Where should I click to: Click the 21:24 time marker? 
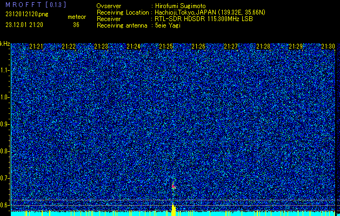[134, 46]
